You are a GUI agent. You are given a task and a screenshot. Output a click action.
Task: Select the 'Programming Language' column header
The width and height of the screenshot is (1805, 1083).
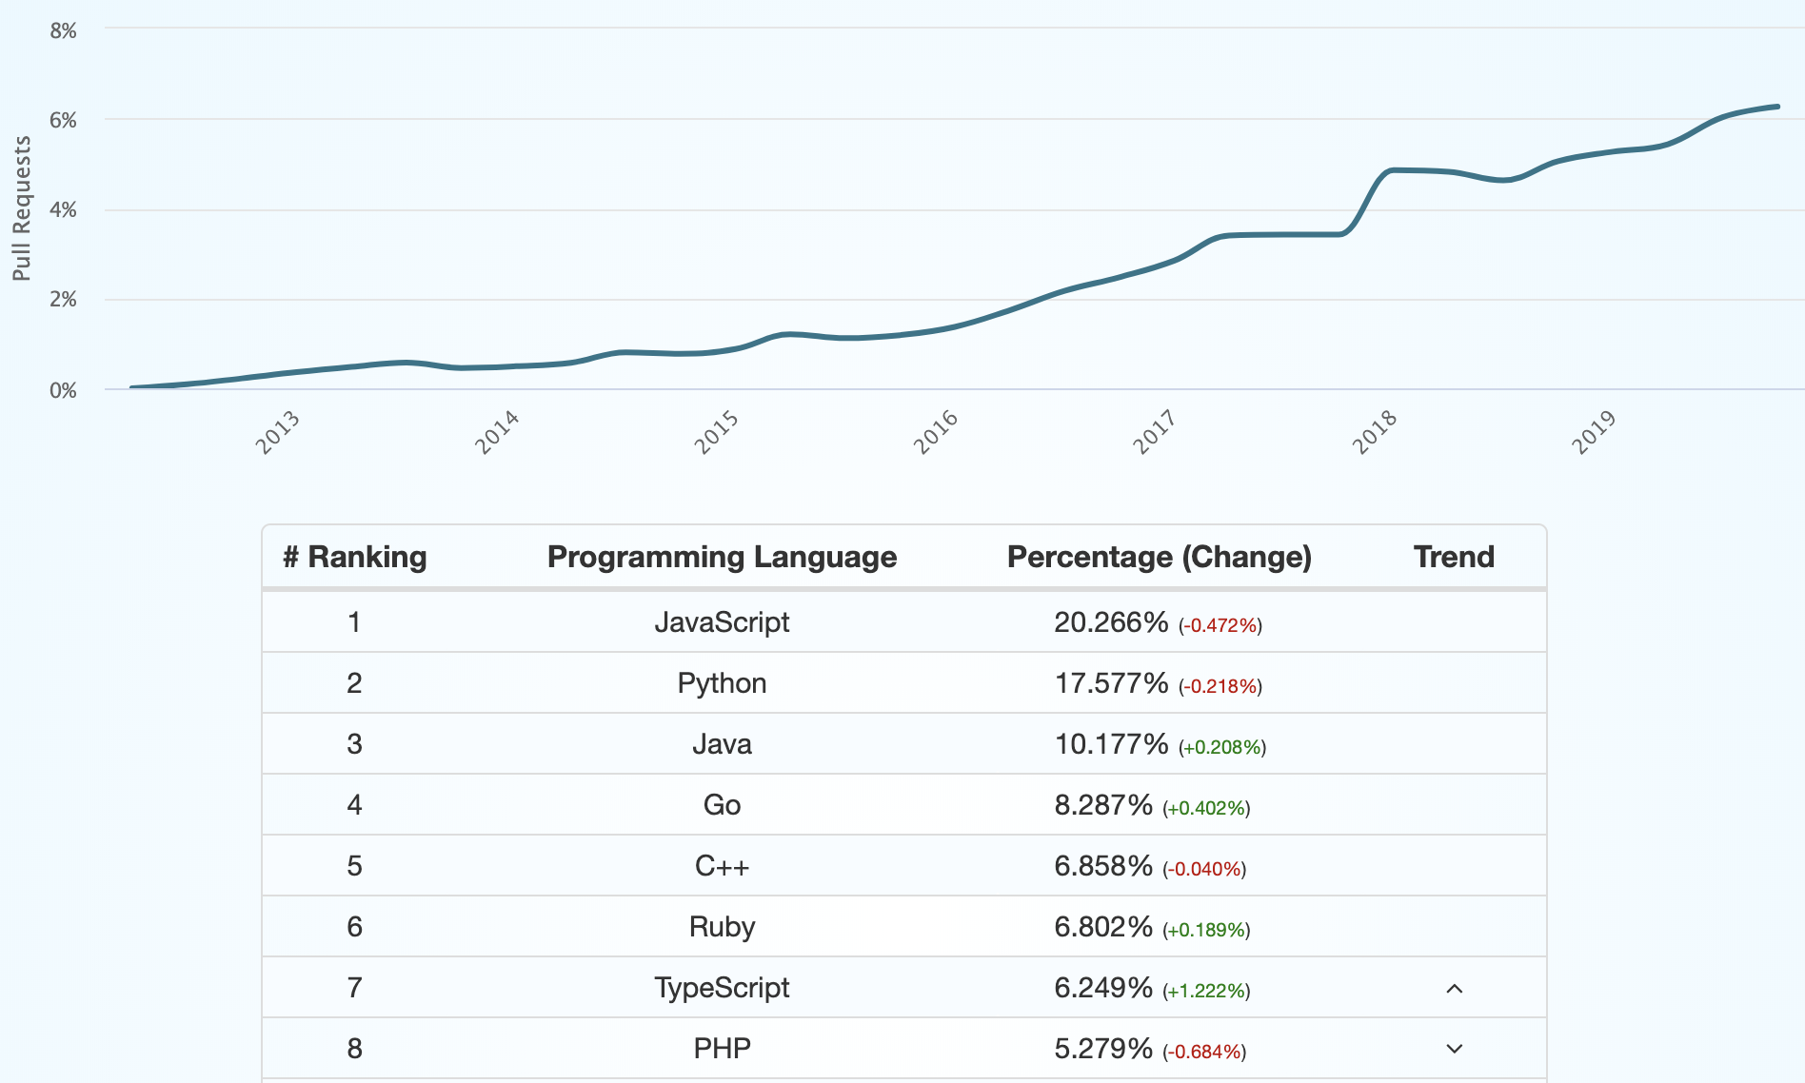coord(722,557)
